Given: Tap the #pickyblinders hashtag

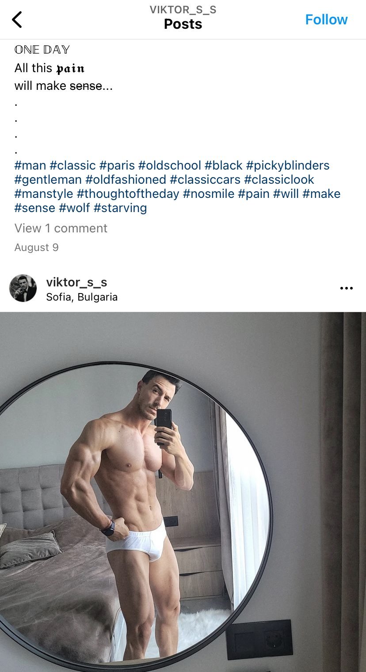Looking at the screenshot, I should click(x=288, y=165).
